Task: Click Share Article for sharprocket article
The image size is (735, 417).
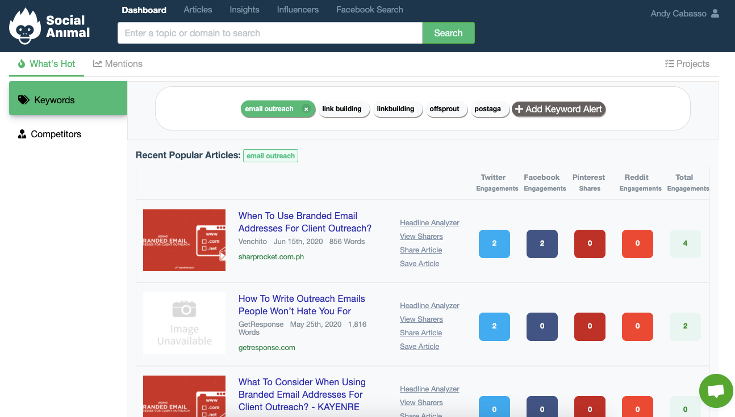Action: [x=421, y=250]
